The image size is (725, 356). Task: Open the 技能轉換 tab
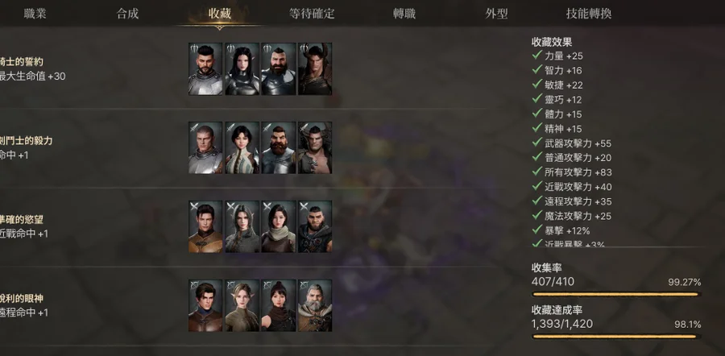(x=589, y=14)
